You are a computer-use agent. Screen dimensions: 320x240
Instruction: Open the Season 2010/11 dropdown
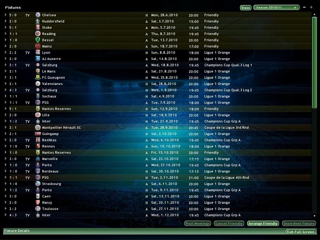click(276, 7)
